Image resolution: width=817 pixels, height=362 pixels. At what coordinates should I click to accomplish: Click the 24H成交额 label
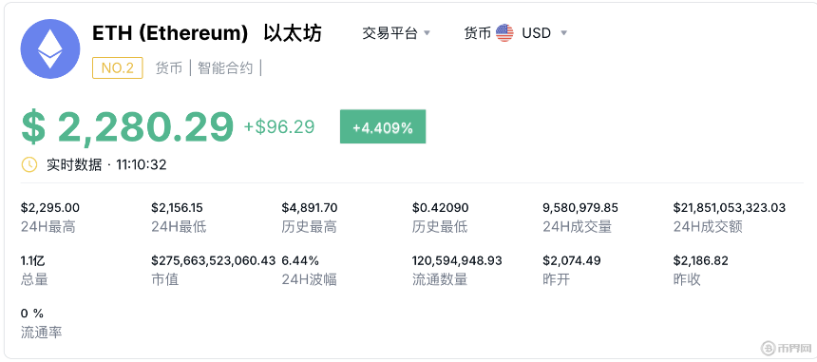click(708, 226)
